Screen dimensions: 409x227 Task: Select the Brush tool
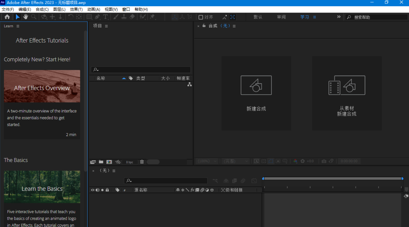point(116,17)
